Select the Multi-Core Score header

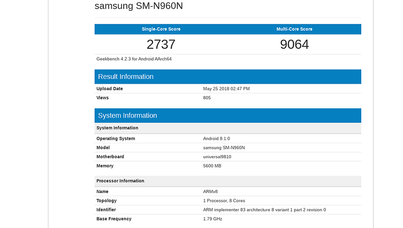coord(294,29)
